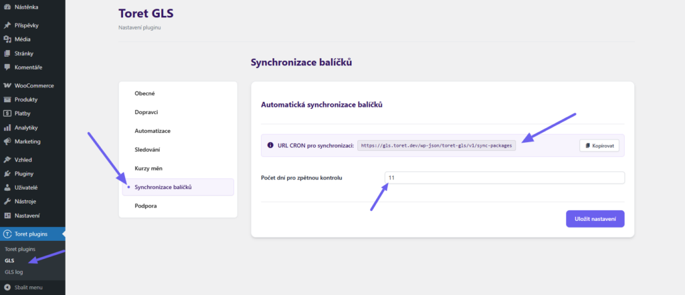Click the Komentáře speech bubble icon

tap(7, 67)
